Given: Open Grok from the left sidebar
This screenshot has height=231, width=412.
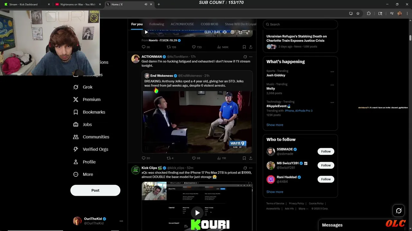Looking at the screenshot, I should click(x=83, y=87).
